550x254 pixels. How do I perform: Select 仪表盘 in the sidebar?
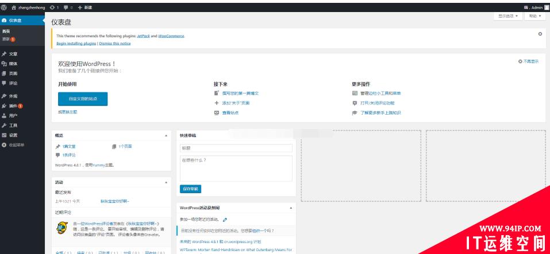22,21
